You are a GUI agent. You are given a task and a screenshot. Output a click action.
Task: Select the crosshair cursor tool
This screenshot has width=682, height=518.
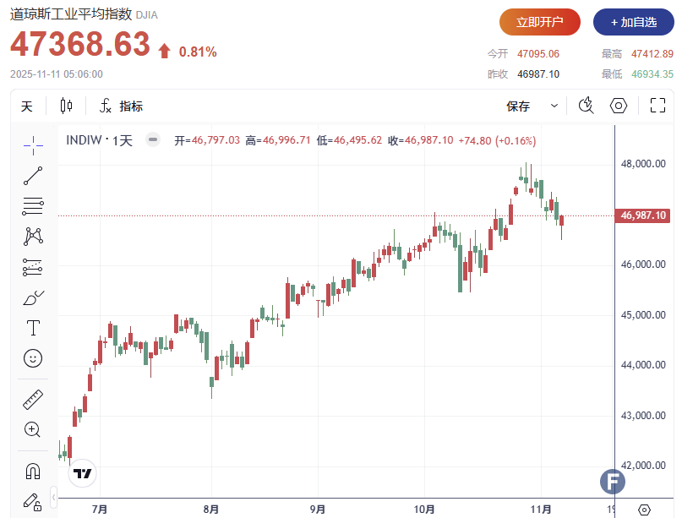pyautogui.click(x=33, y=144)
